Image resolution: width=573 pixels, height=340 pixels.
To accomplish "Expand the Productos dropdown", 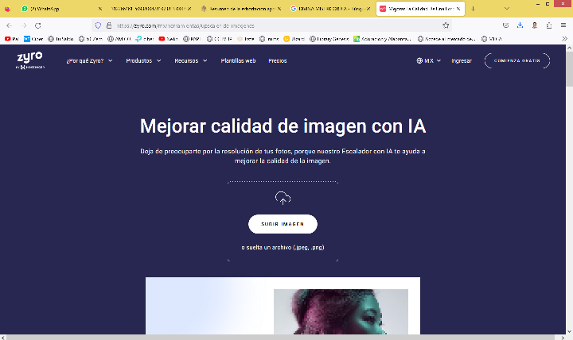I will (x=143, y=61).
